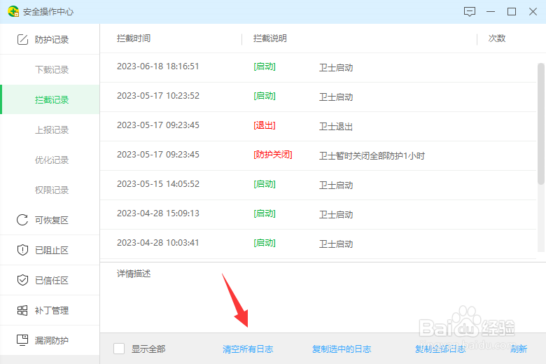Viewport: 546px width, 364px height.
Task: Select log row 2023-05-15 14:05:52
Action: point(318,185)
